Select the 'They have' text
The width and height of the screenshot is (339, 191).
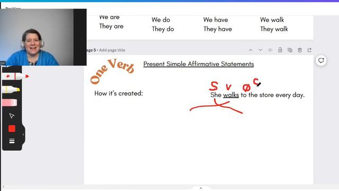218,29
